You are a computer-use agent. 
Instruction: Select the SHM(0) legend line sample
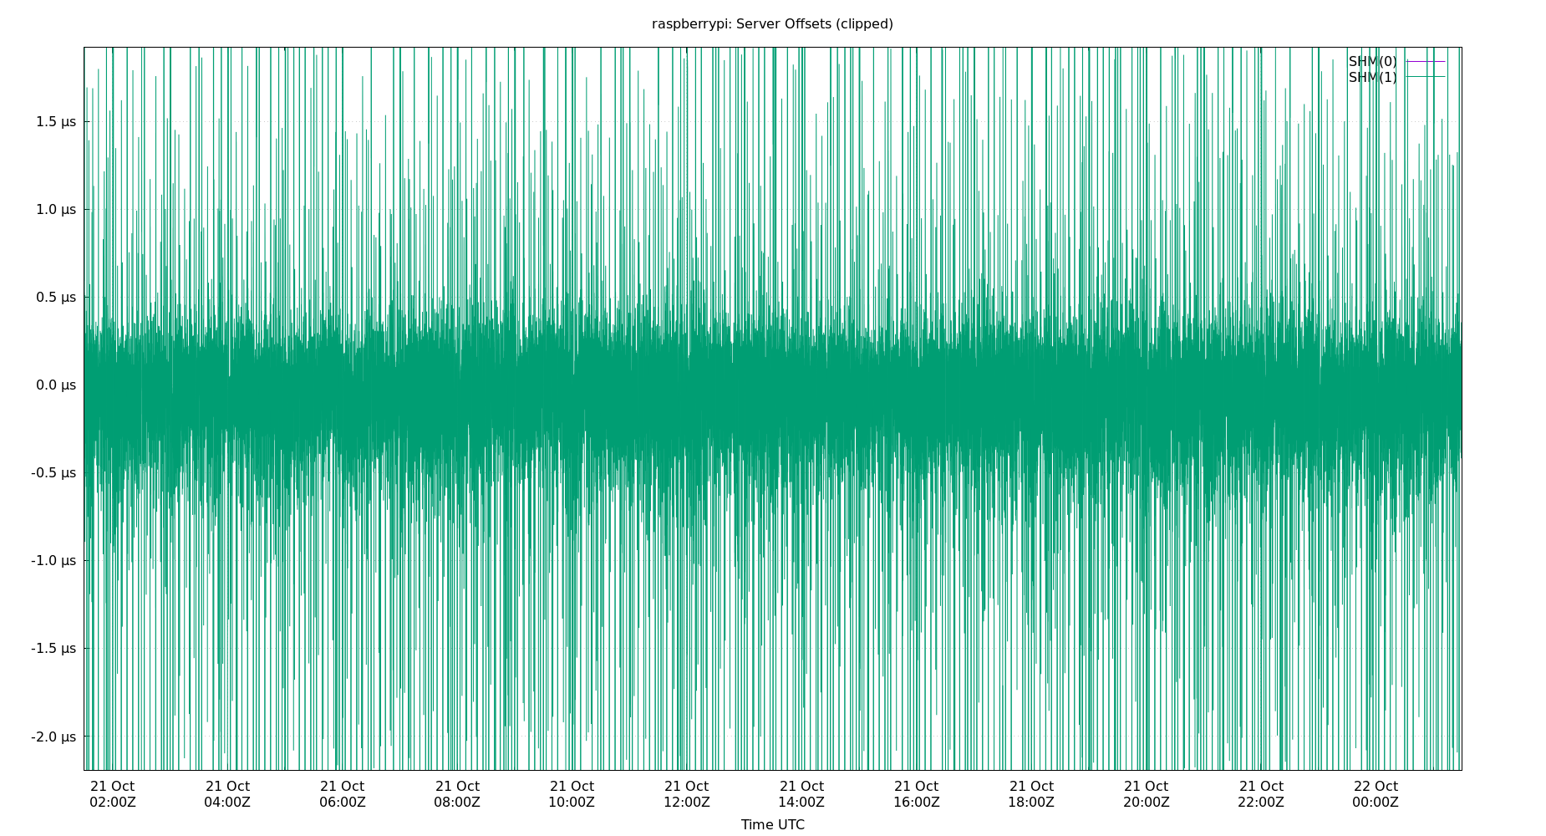(1425, 62)
